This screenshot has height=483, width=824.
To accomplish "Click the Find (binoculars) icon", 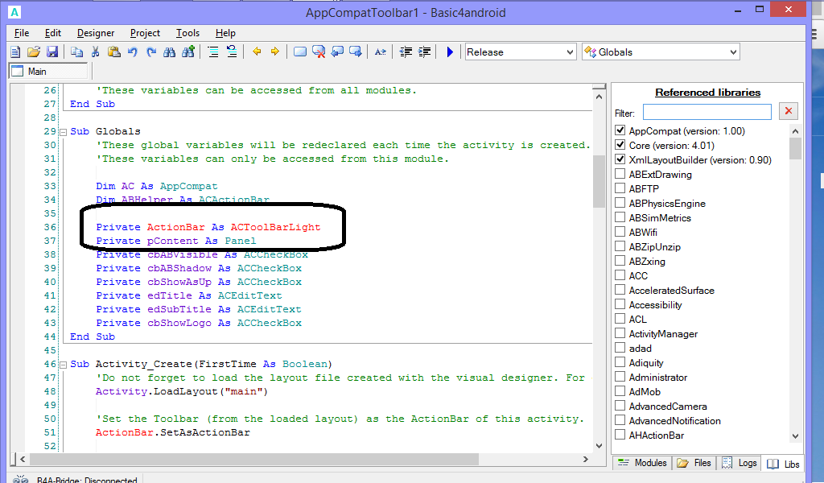I will pyautogui.click(x=170, y=51).
